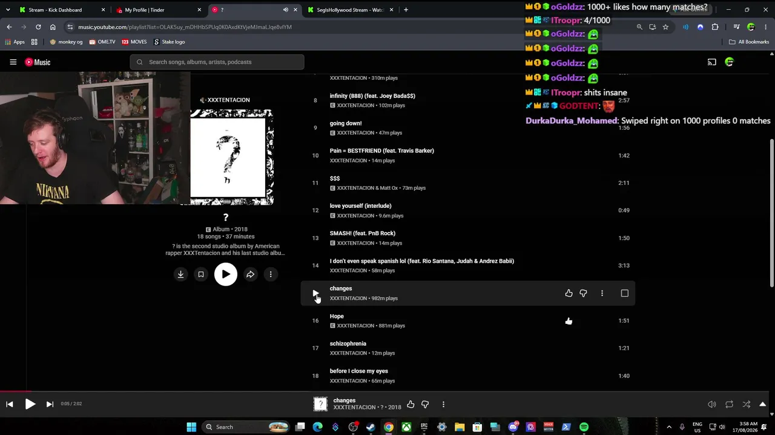Image resolution: width=775 pixels, height=435 pixels.
Task: Open the player bar three-dot song menu
Action: (443, 404)
